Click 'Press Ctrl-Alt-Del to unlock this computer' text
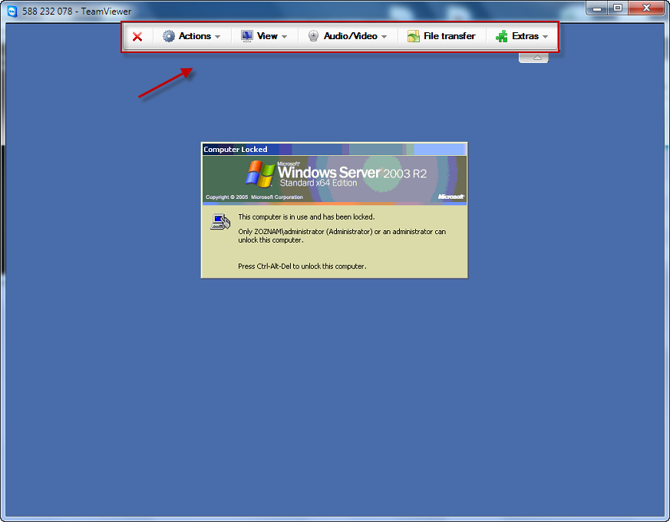The image size is (670, 522). click(302, 266)
